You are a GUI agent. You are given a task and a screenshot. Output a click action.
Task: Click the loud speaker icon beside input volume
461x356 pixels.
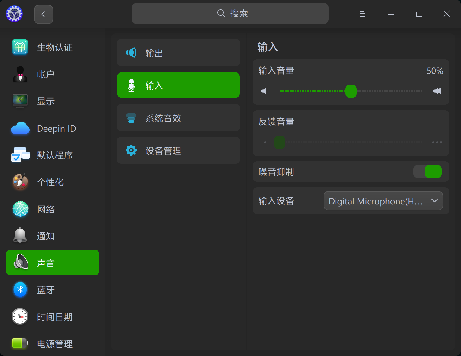(437, 91)
